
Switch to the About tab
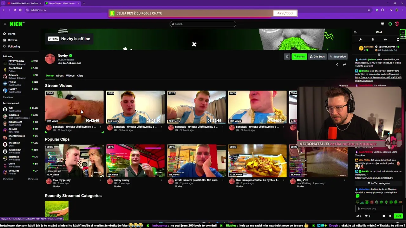[60, 76]
